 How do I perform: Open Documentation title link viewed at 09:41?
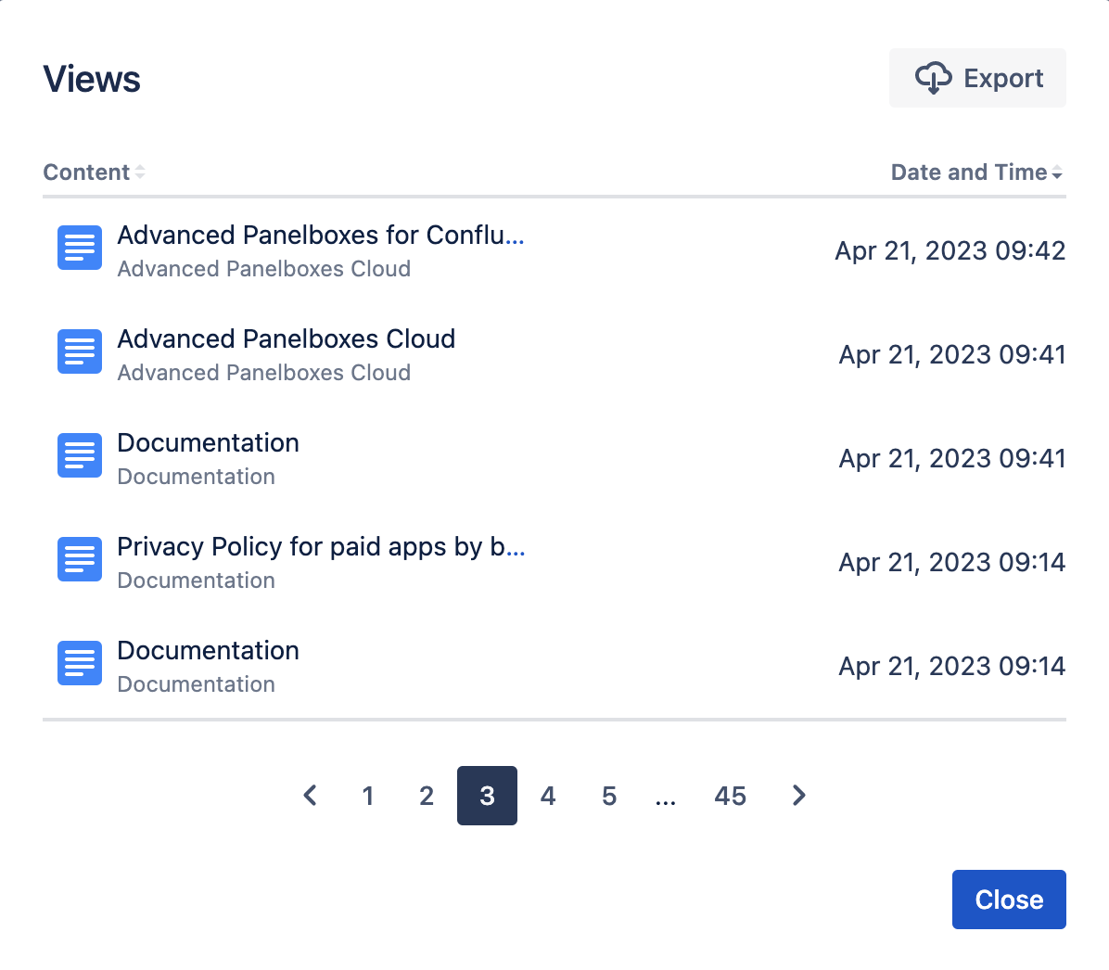[208, 443]
